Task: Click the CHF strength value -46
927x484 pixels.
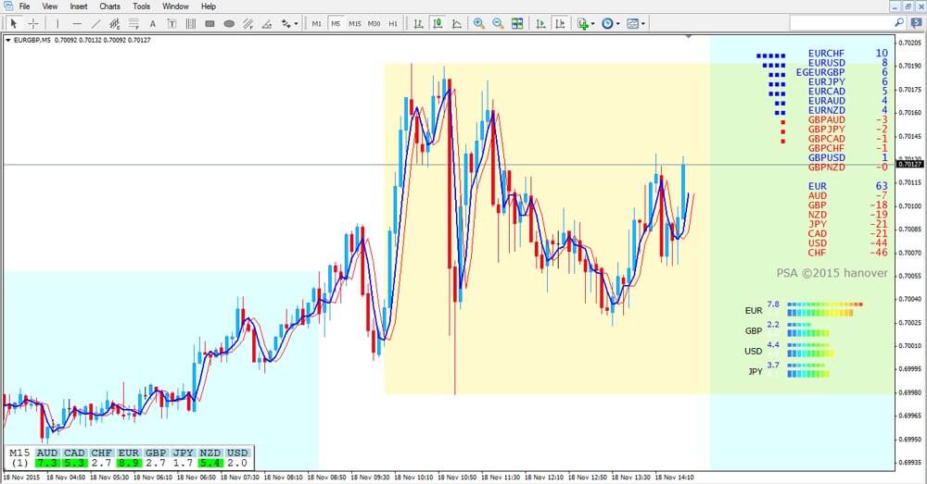Action: [x=879, y=253]
